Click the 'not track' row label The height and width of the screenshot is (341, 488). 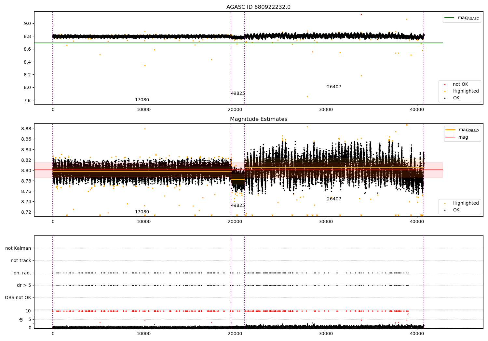tap(21, 260)
